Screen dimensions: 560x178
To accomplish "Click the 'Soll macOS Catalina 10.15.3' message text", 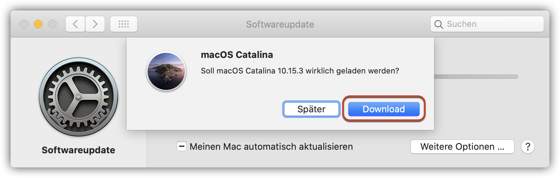I will (300, 71).
